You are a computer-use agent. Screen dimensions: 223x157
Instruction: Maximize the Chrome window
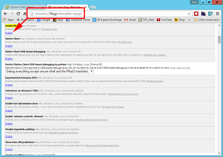[209, 2]
